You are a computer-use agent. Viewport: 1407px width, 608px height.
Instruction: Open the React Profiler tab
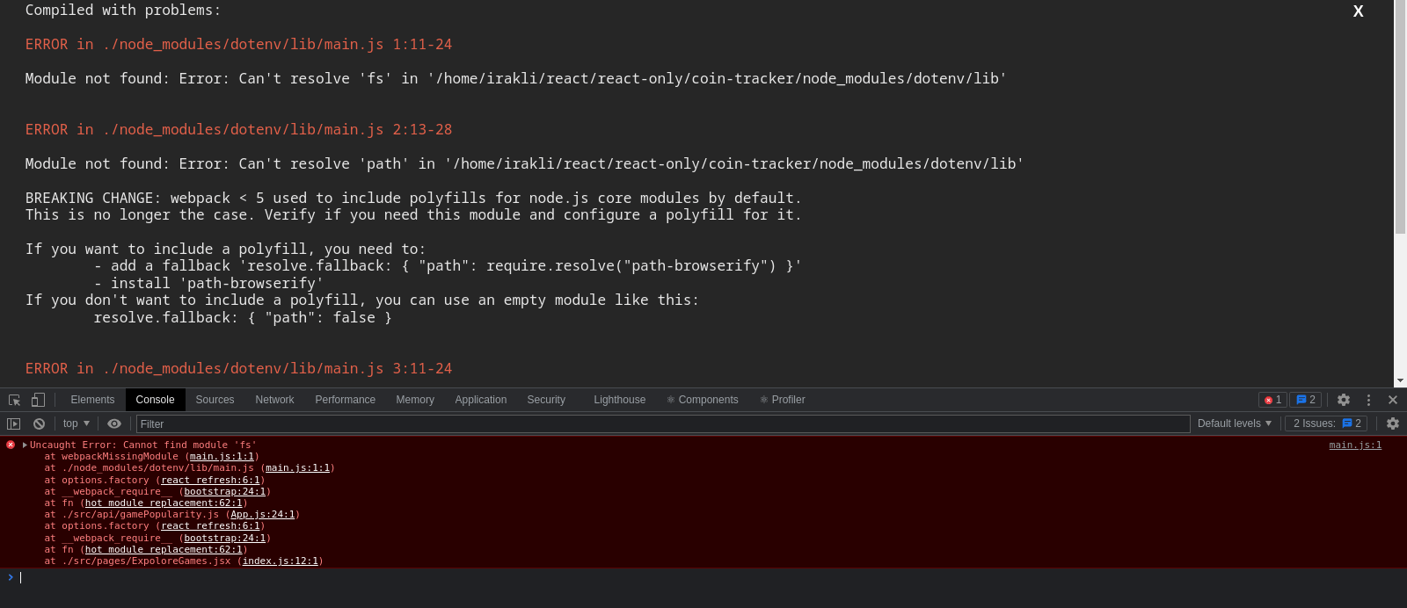(x=783, y=400)
